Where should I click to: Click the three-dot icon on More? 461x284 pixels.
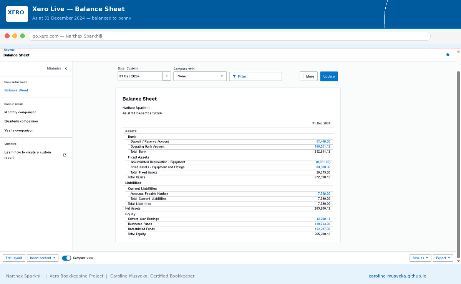click(303, 76)
